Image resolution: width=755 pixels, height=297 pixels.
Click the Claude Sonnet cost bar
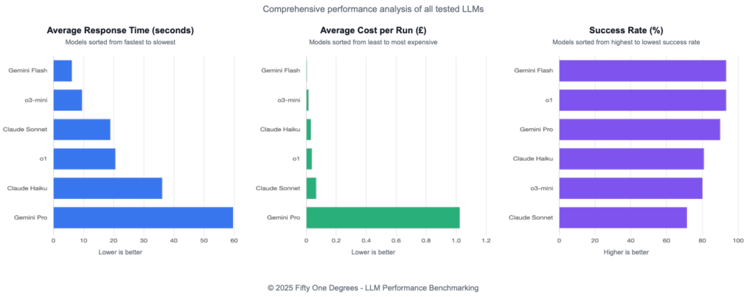coord(311,188)
